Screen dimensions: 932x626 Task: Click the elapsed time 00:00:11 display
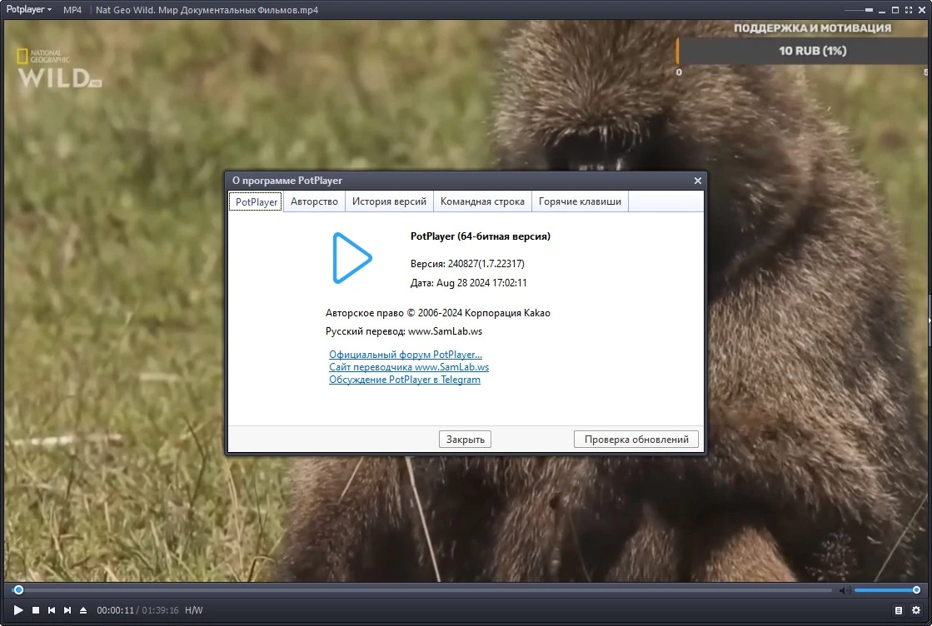[115, 610]
